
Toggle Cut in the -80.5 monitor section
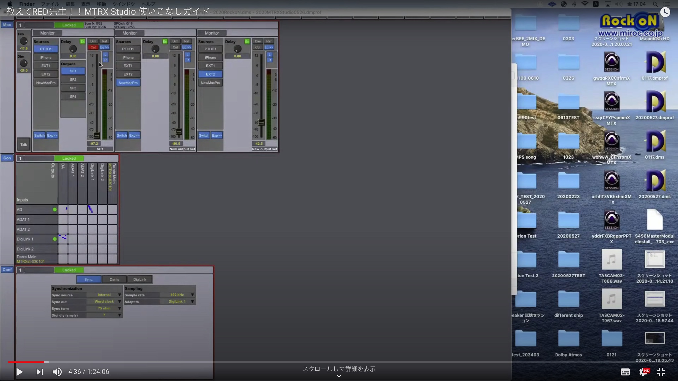(x=175, y=47)
